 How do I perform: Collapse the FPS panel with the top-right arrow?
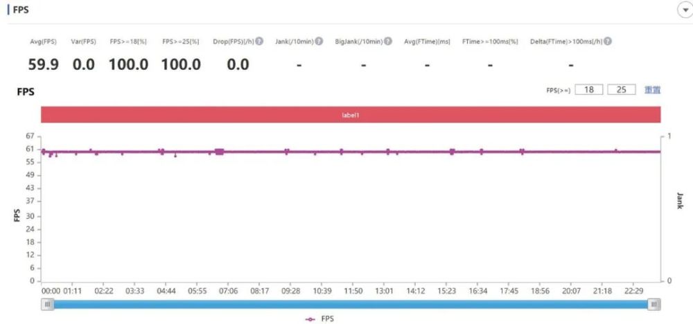685,10
